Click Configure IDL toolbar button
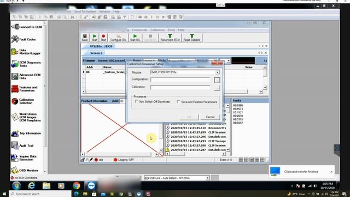 (x=118, y=38)
